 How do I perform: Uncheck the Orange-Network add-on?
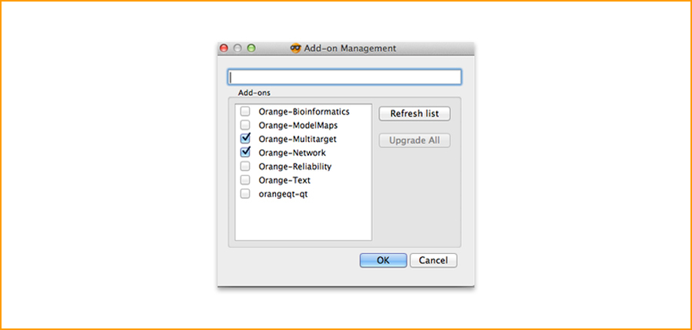245,153
